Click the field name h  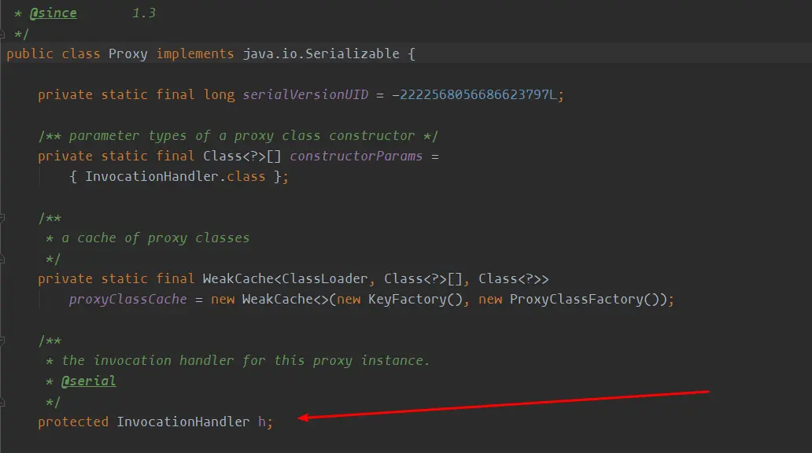[261, 422]
